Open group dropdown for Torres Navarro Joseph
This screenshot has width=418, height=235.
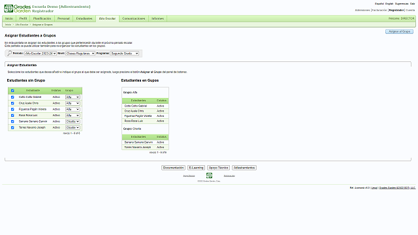click(x=72, y=128)
